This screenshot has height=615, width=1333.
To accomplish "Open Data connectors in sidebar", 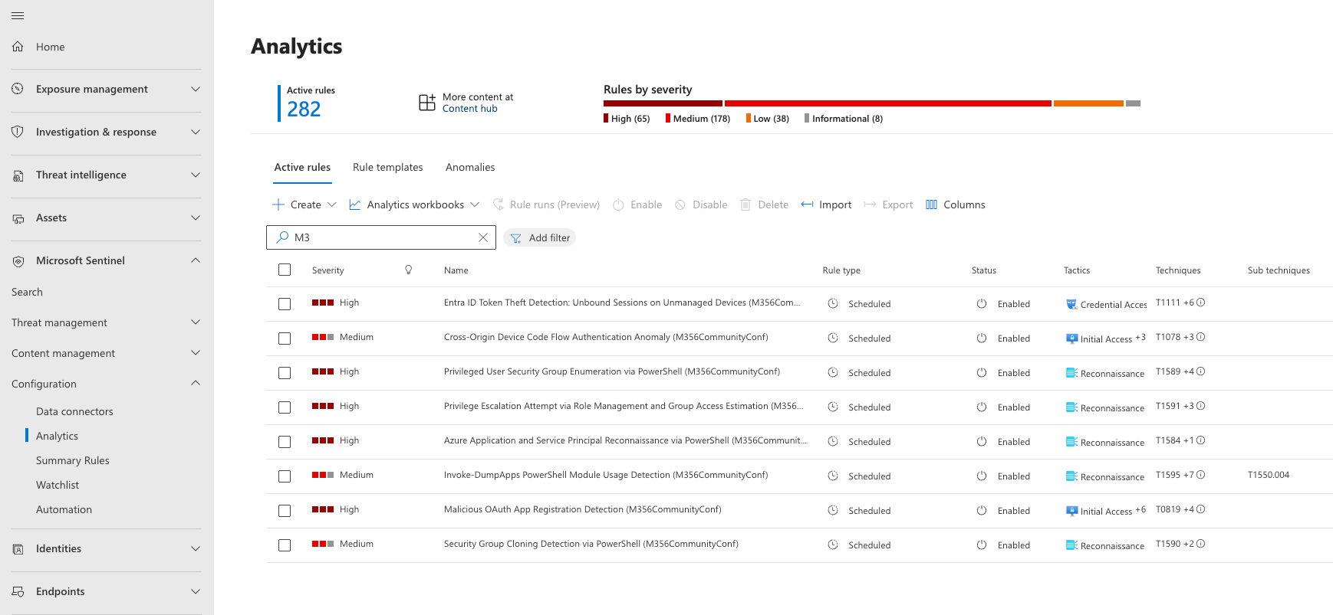I will (74, 411).
